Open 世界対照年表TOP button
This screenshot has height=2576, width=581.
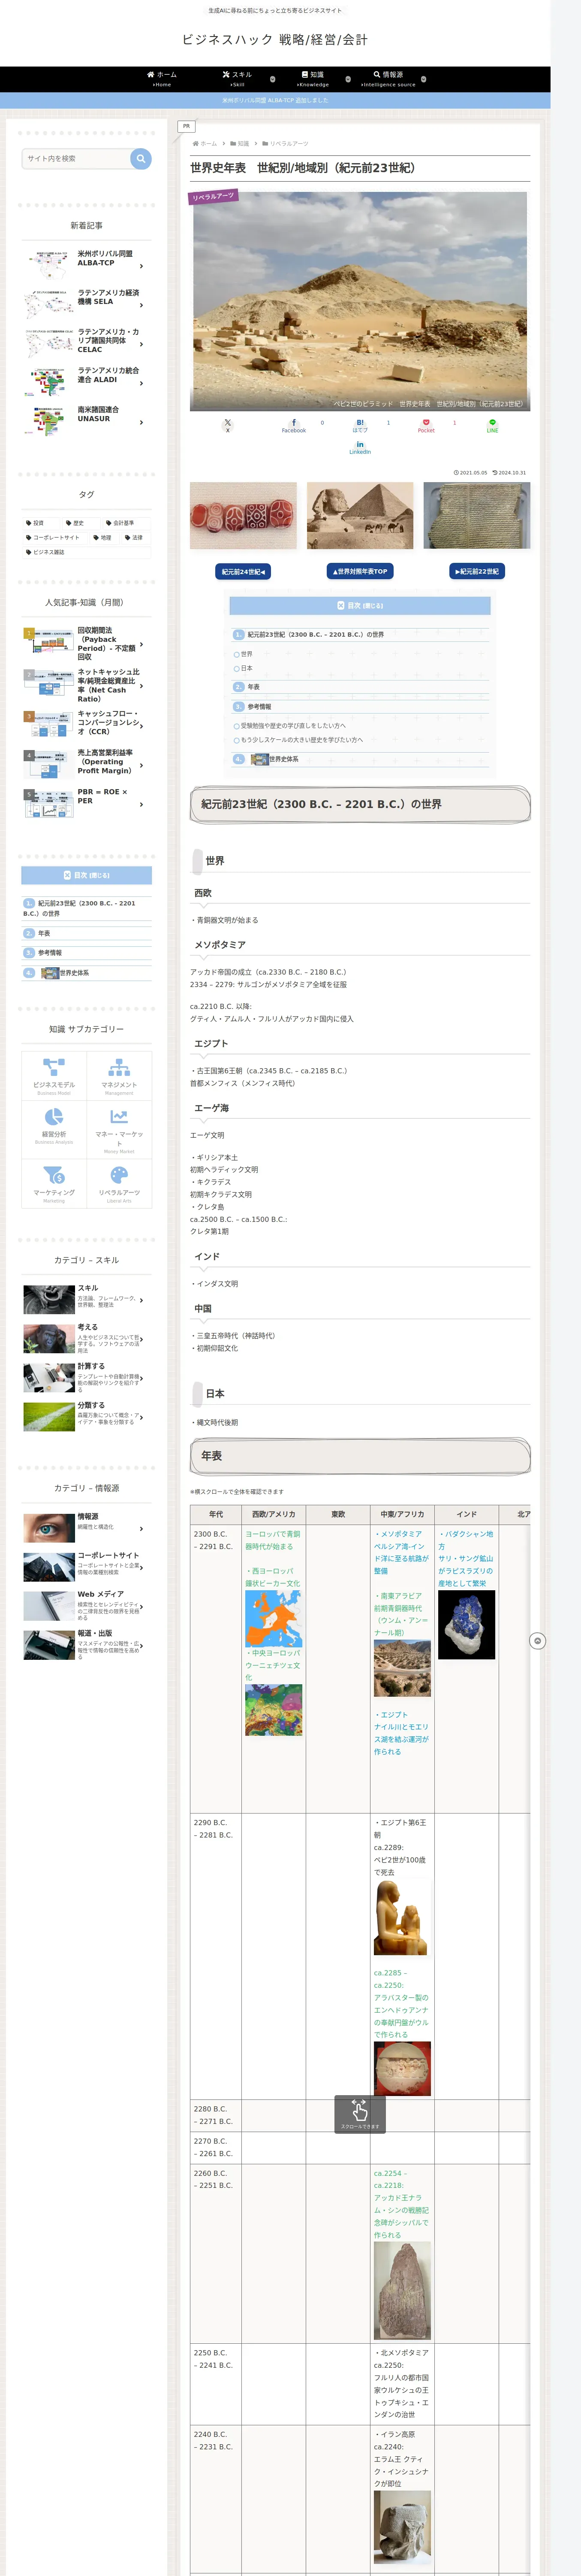click(x=359, y=571)
